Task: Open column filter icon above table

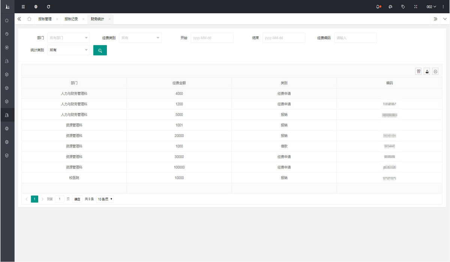Action: pyautogui.click(x=418, y=71)
